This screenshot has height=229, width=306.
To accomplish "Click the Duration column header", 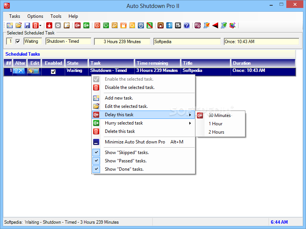I will pyautogui.click(x=263, y=63).
